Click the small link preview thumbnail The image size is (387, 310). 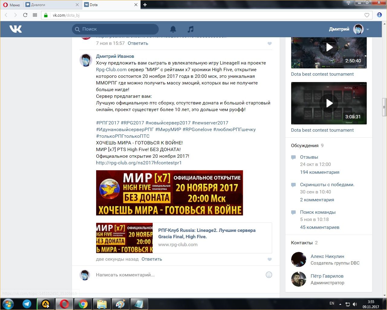click(x=124, y=238)
